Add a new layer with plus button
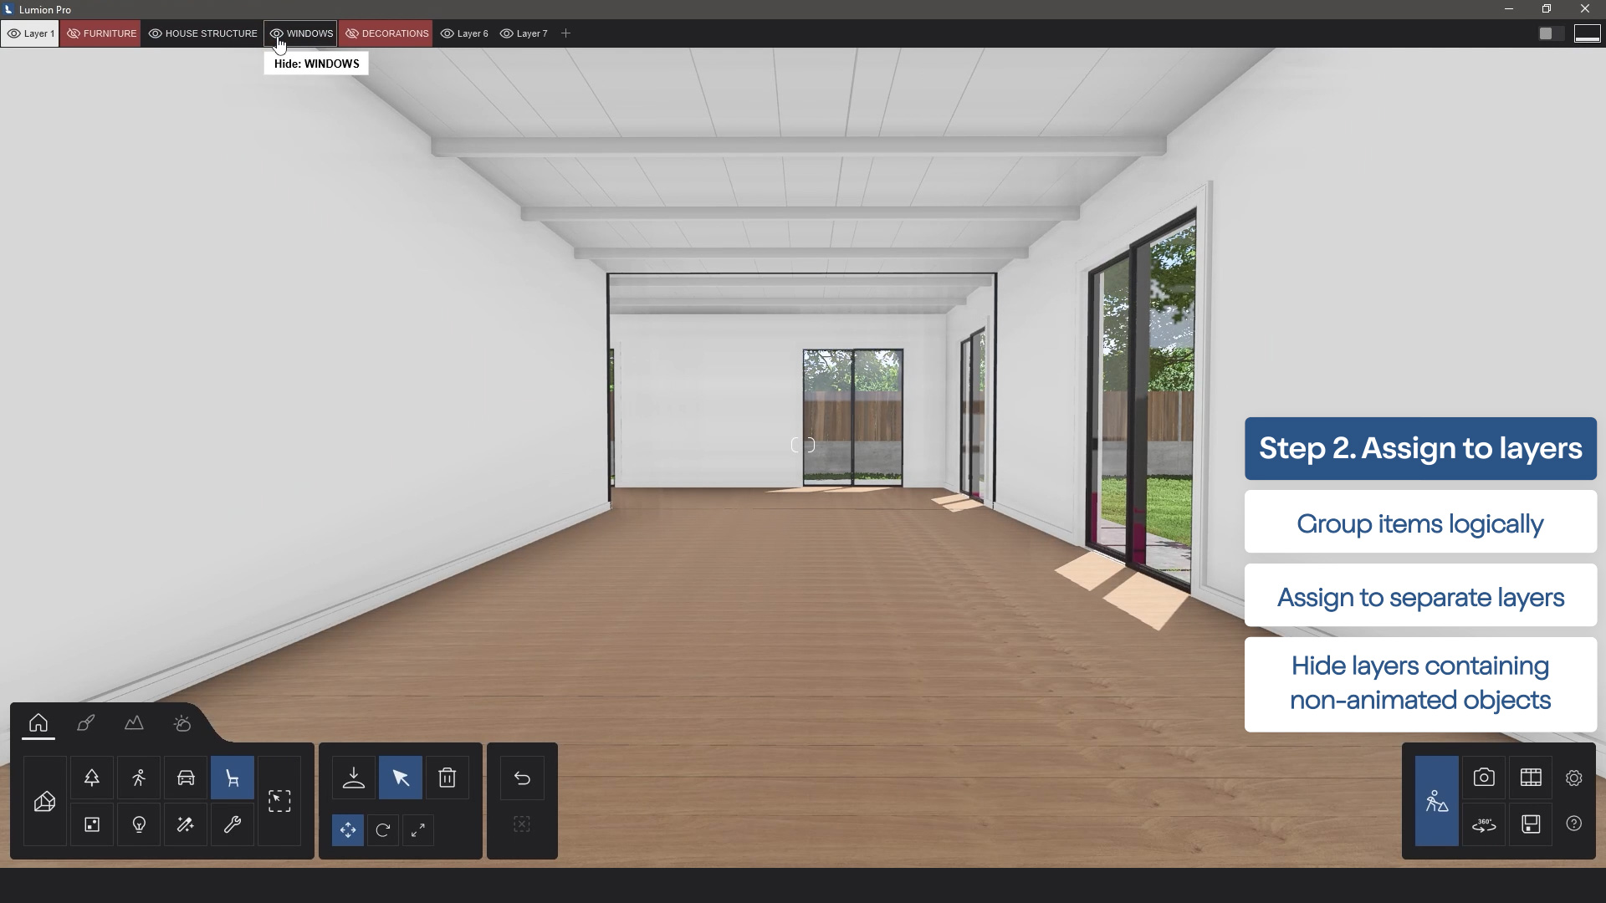The width and height of the screenshot is (1606, 903). click(566, 33)
